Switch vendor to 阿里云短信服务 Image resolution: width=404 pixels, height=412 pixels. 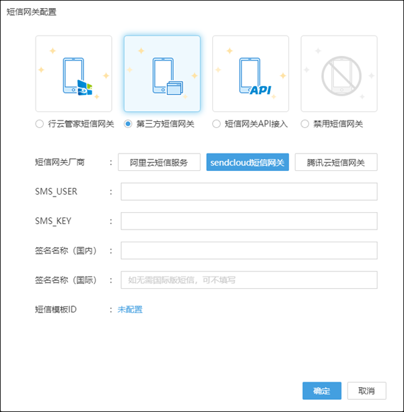pyautogui.click(x=160, y=162)
